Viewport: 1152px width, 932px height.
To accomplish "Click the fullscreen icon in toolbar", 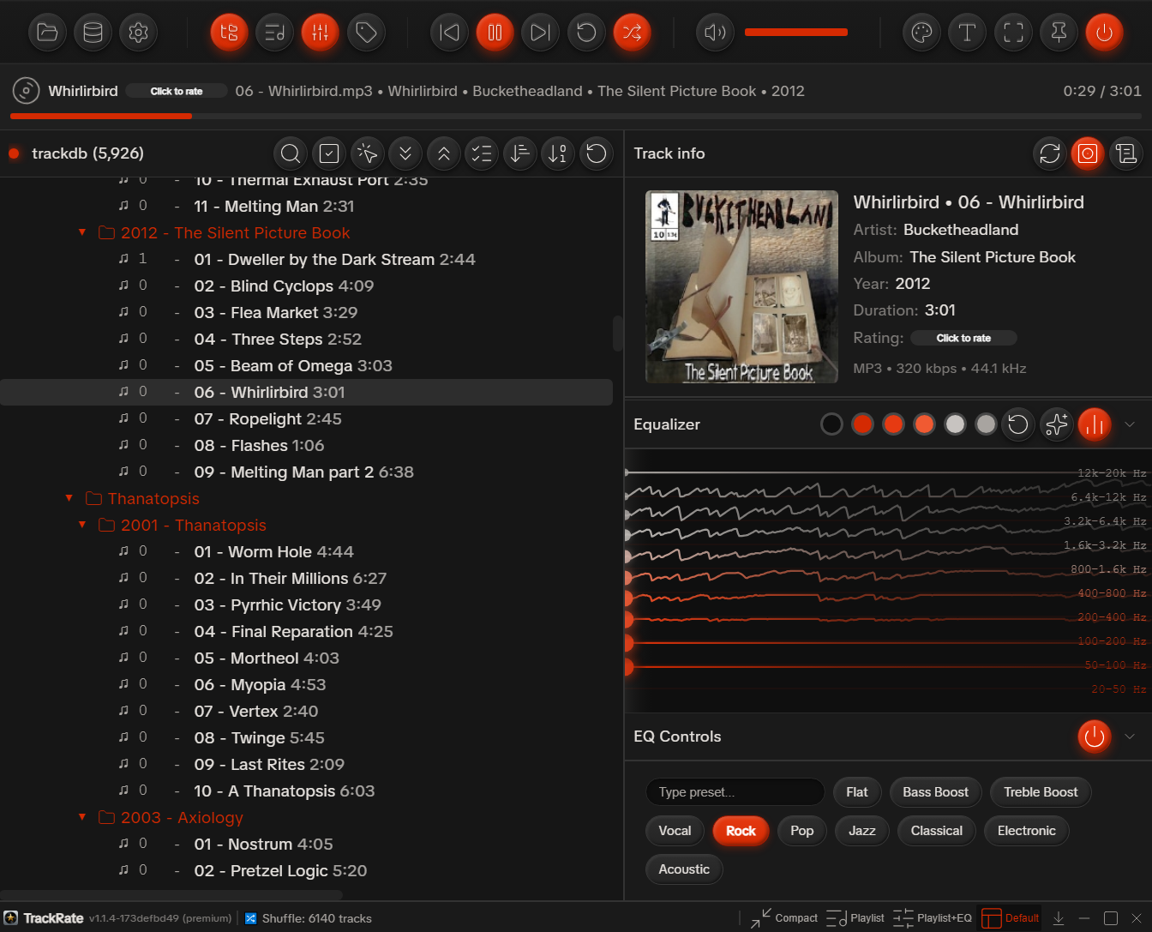I will [x=1013, y=33].
